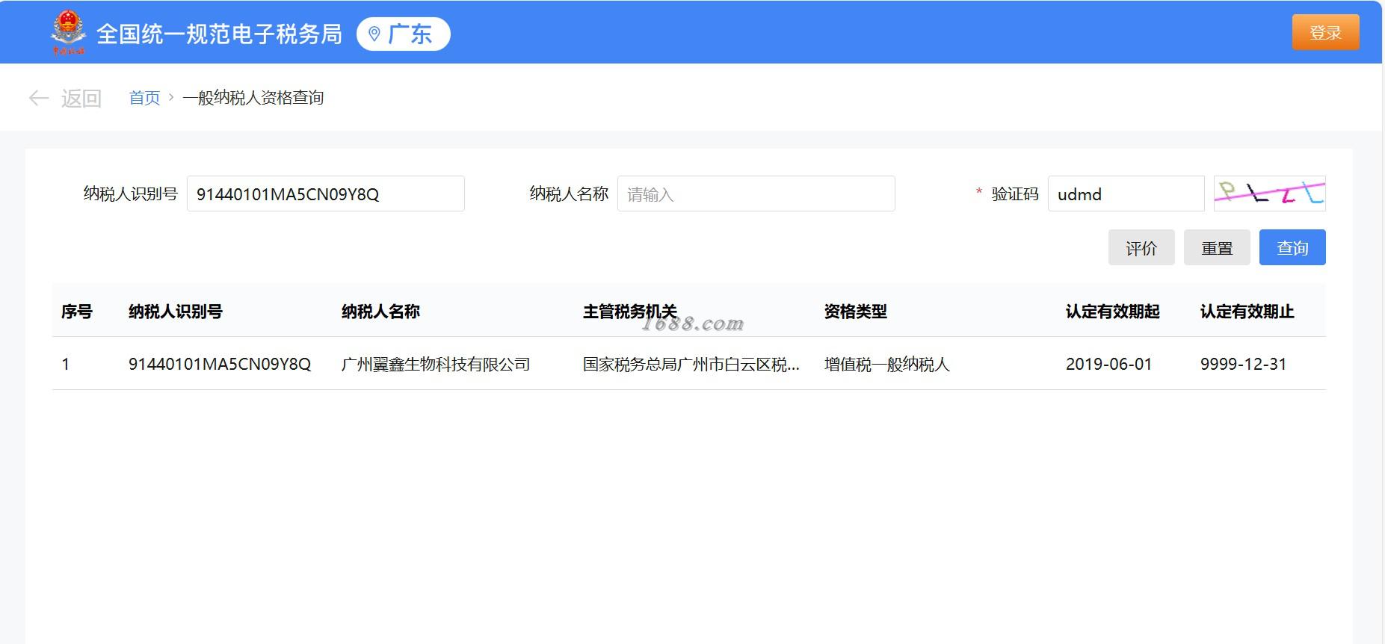1385x644 pixels.
Task: Click the 返回 text link
Action: [81, 98]
